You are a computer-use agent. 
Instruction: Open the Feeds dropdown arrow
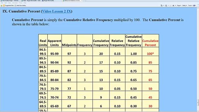169,6
